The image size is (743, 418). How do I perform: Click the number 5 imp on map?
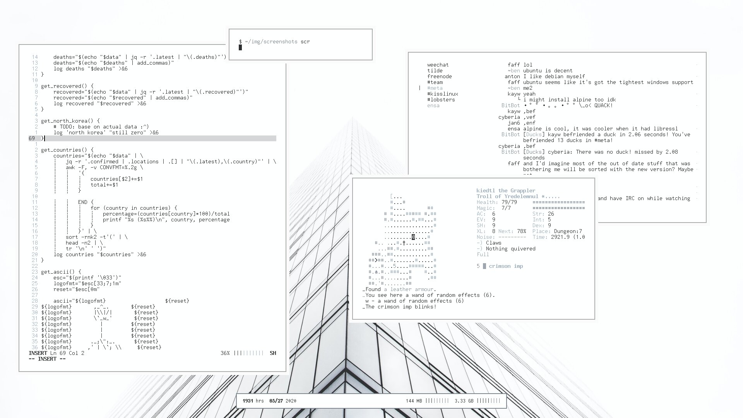tap(395, 266)
